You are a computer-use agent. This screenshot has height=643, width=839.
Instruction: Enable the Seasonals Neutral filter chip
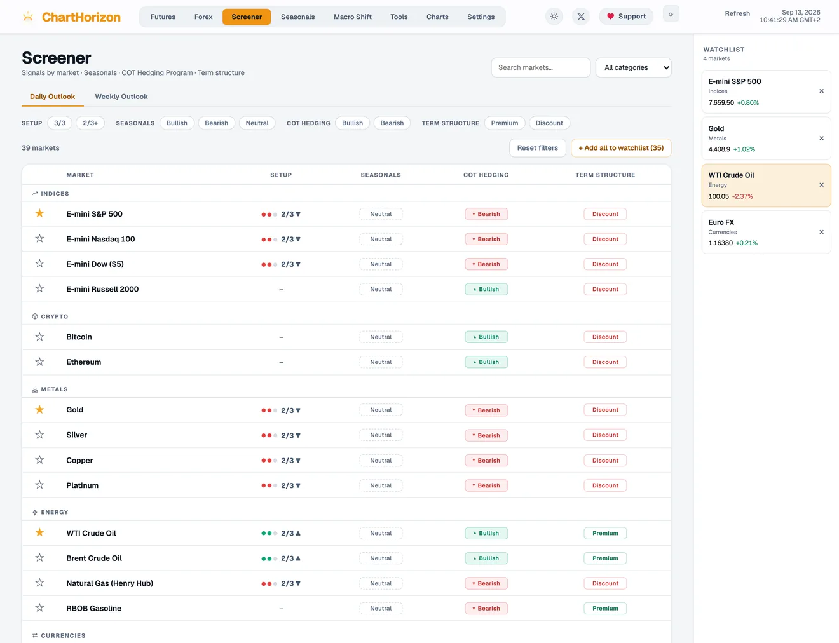257,123
